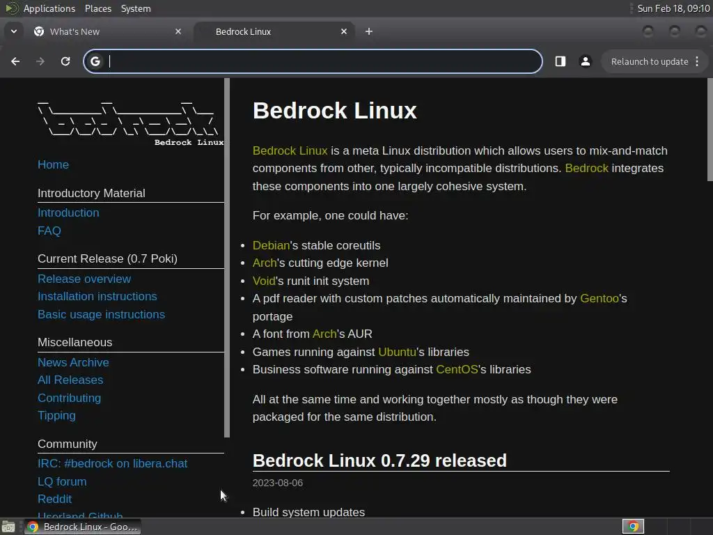Go back using the browser back arrow
713x535 pixels.
point(15,61)
